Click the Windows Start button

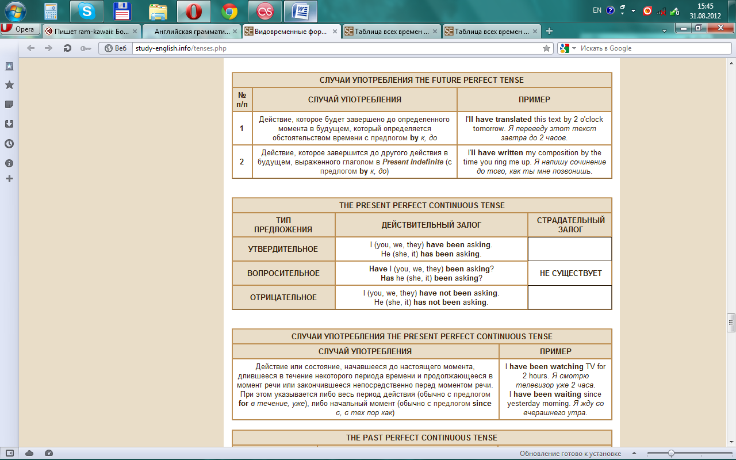coord(15,11)
